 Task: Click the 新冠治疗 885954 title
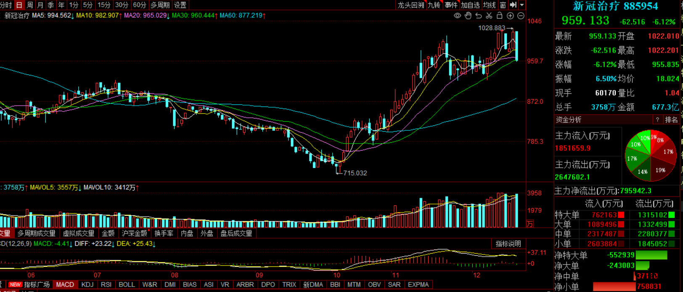(x=616, y=6)
